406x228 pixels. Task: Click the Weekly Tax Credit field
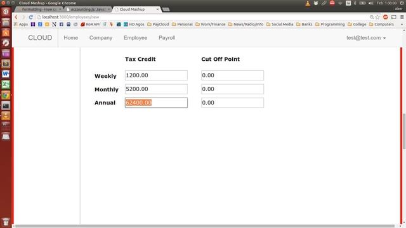(156, 75)
